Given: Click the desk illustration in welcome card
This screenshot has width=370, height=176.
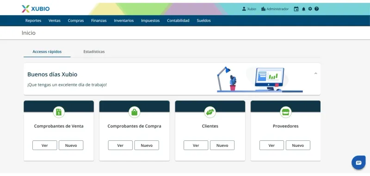Looking at the screenshot, I should (x=259, y=79).
